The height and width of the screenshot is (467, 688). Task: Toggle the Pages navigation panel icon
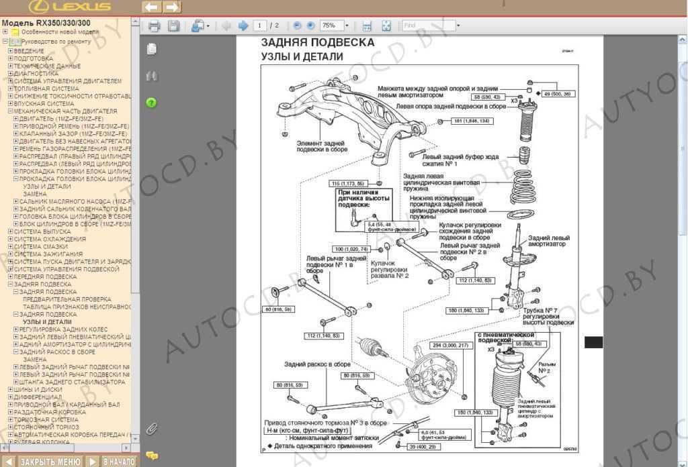click(x=153, y=48)
